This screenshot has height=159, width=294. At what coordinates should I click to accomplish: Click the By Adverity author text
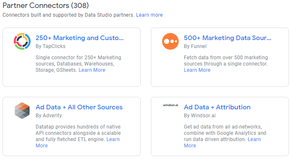click(49, 116)
